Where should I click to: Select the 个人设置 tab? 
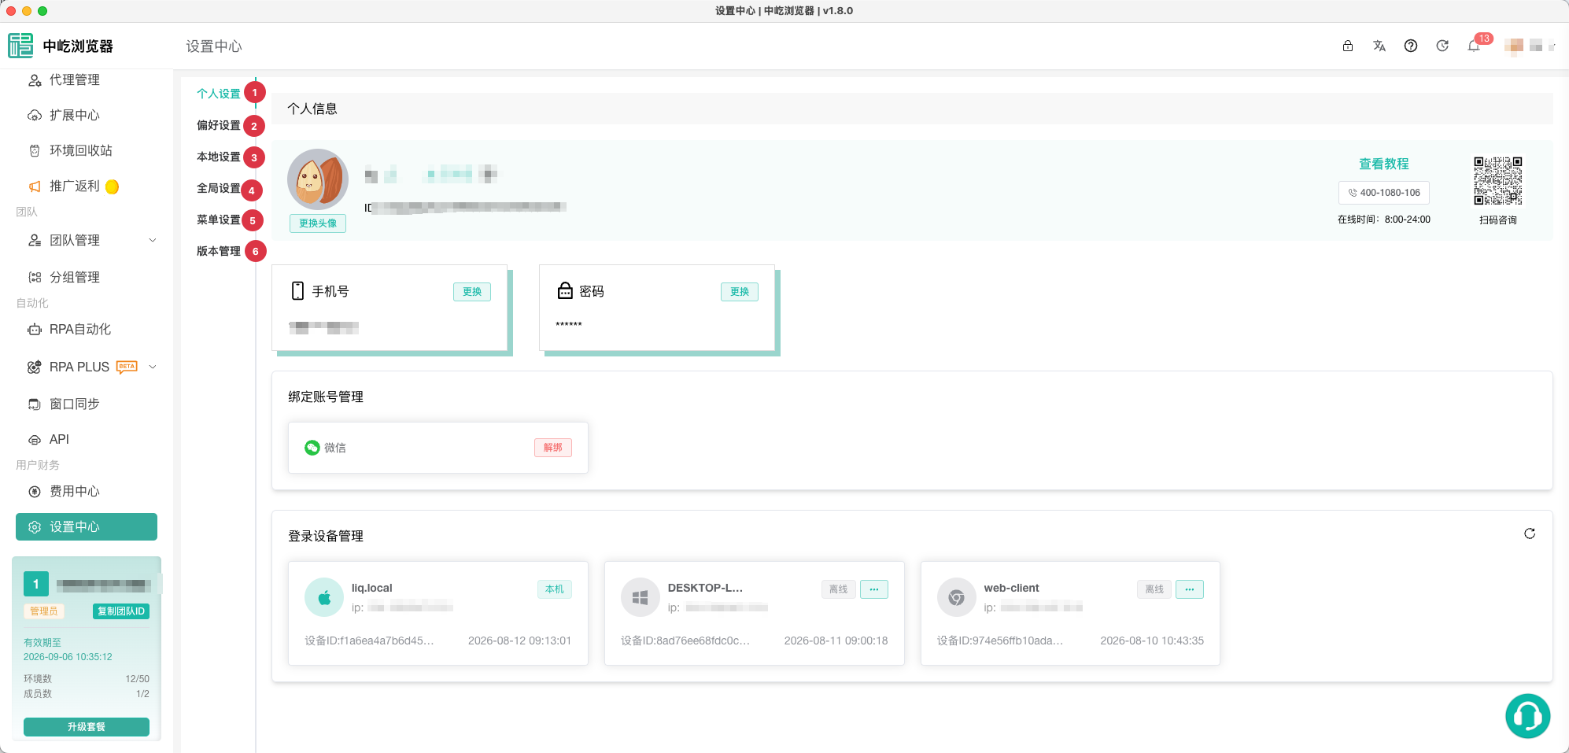point(219,94)
